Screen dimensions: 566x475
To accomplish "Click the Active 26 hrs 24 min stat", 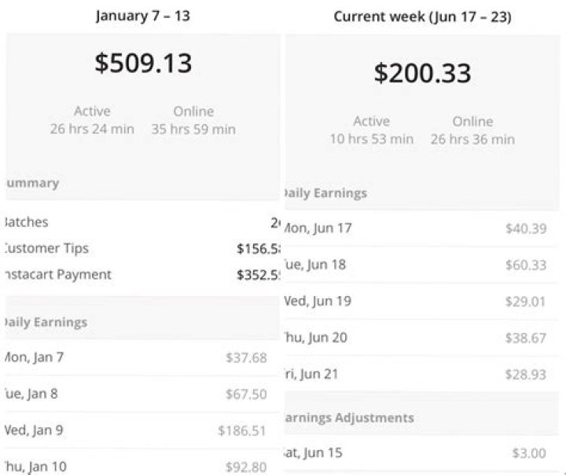I will [x=92, y=120].
